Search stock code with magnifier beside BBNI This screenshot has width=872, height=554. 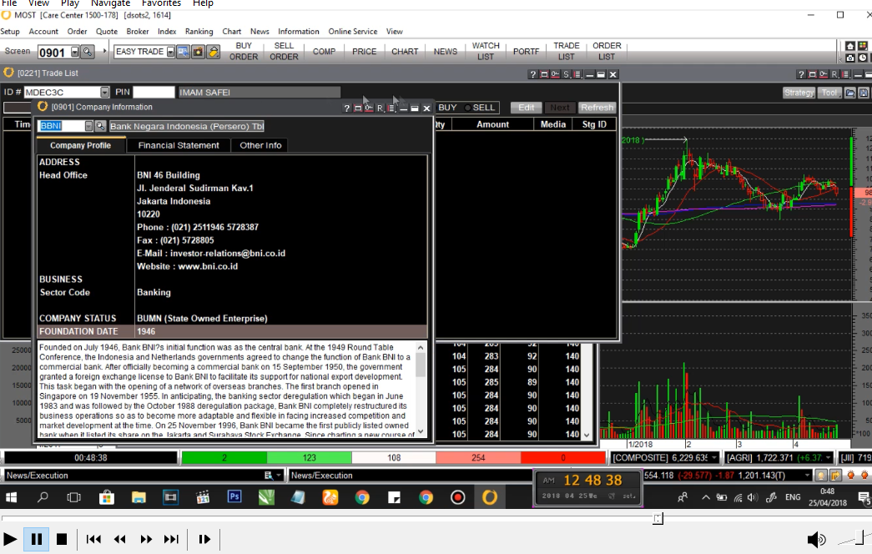click(x=100, y=126)
